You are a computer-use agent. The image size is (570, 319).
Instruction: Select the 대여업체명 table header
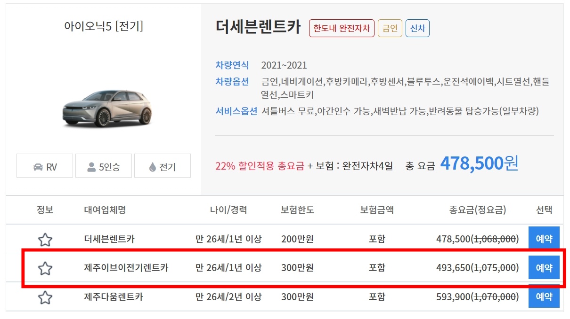tap(103, 210)
